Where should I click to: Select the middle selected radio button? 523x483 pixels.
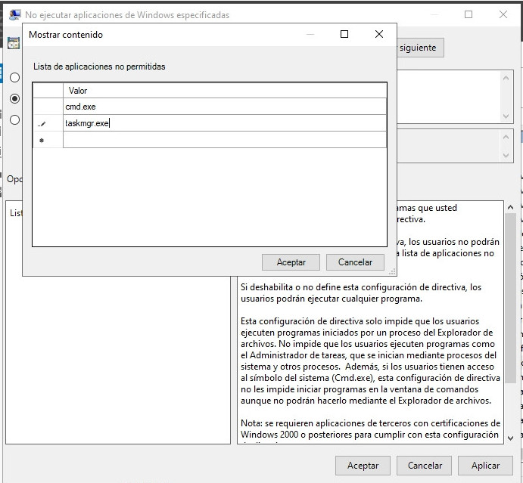pyautogui.click(x=14, y=98)
